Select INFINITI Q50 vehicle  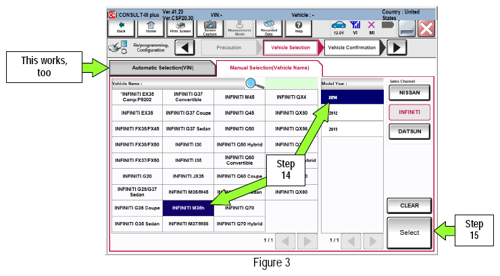point(239,129)
